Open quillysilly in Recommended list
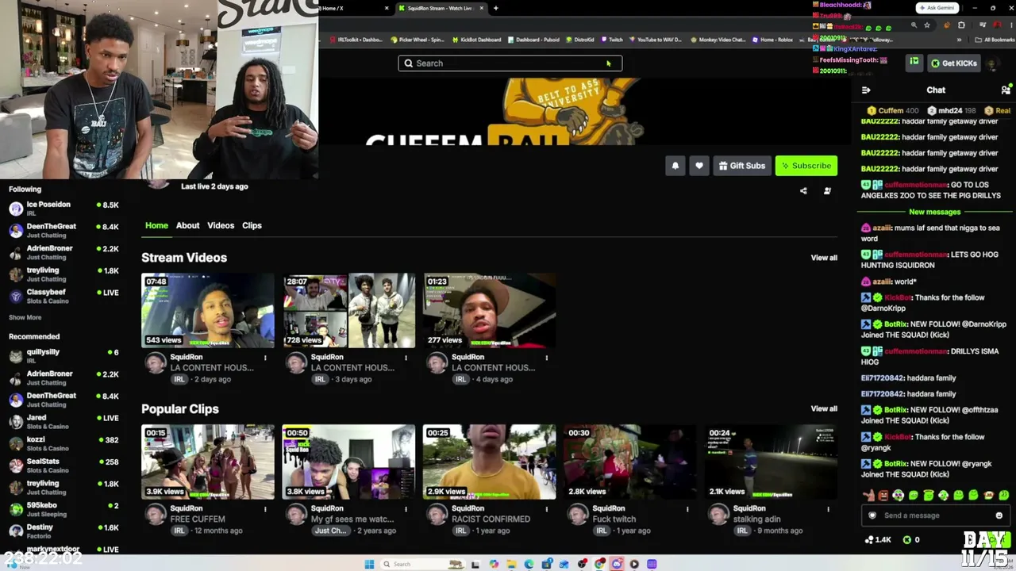 point(63,356)
